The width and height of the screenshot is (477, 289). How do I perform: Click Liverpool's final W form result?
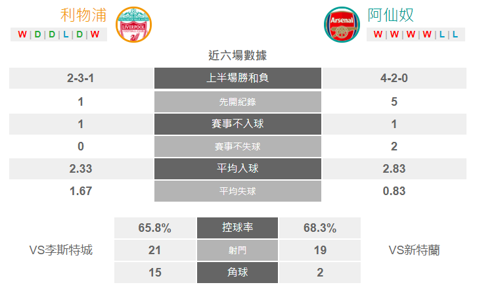pyautogui.click(x=95, y=34)
